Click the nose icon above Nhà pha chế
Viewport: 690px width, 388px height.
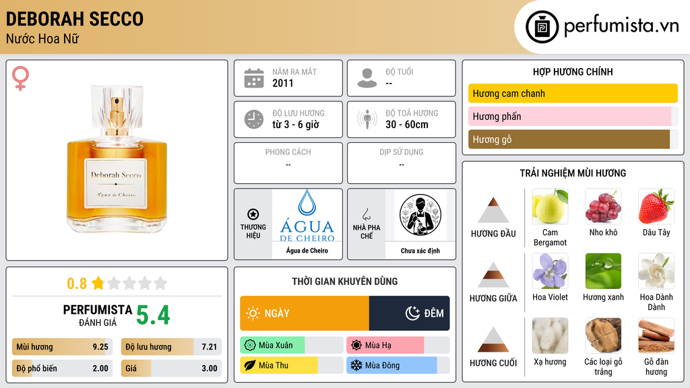pyautogui.click(x=366, y=214)
